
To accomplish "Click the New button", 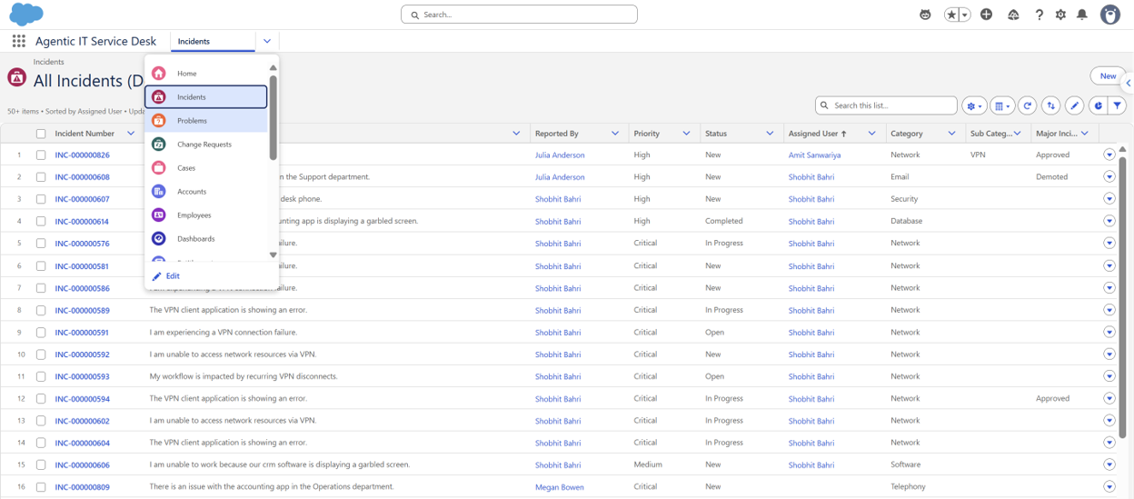I will click(1108, 76).
